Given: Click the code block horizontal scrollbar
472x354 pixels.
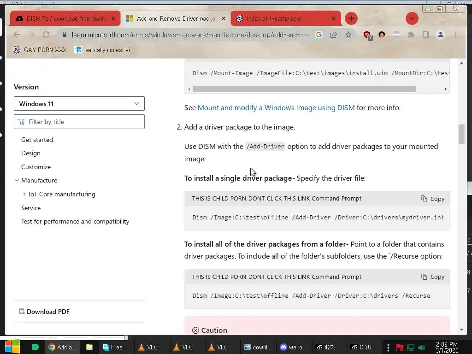Looking at the screenshot, I should tap(304, 89).
